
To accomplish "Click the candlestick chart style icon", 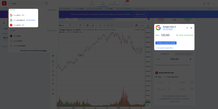I will [80, 25].
